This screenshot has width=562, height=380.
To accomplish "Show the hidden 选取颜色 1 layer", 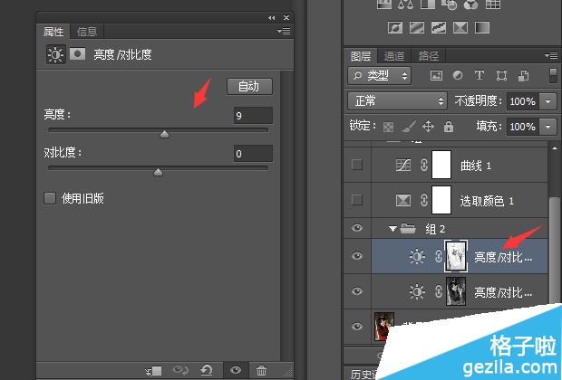I will click(x=357, y=199).
